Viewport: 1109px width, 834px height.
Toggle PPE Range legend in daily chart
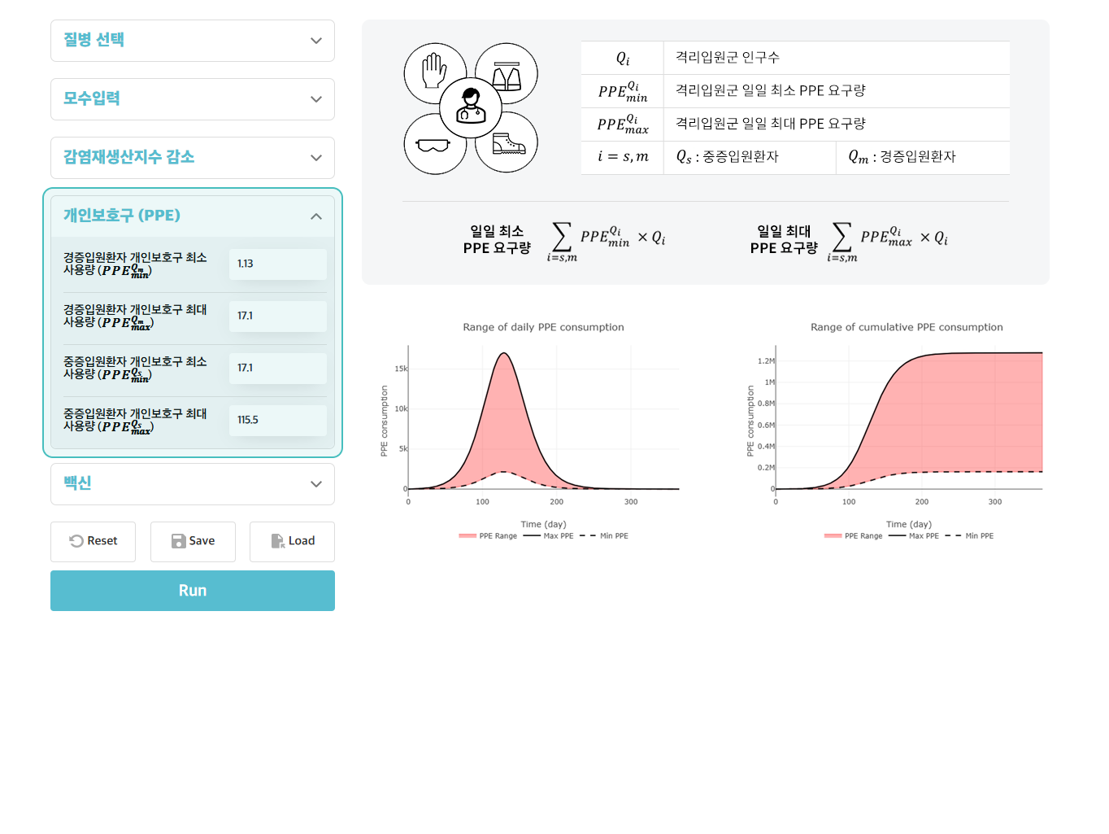(488, 536)
